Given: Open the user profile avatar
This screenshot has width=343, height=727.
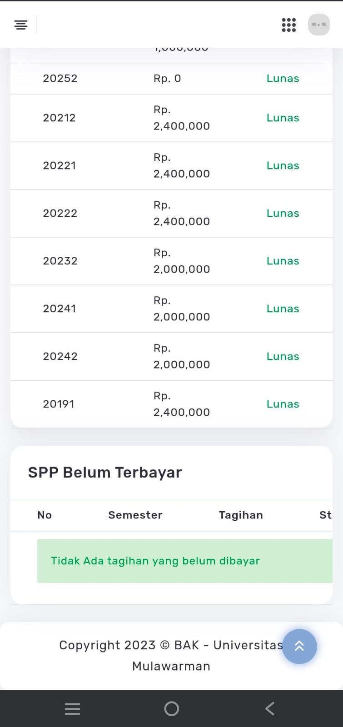Looking at the screenshot, I should click(318, 25).
